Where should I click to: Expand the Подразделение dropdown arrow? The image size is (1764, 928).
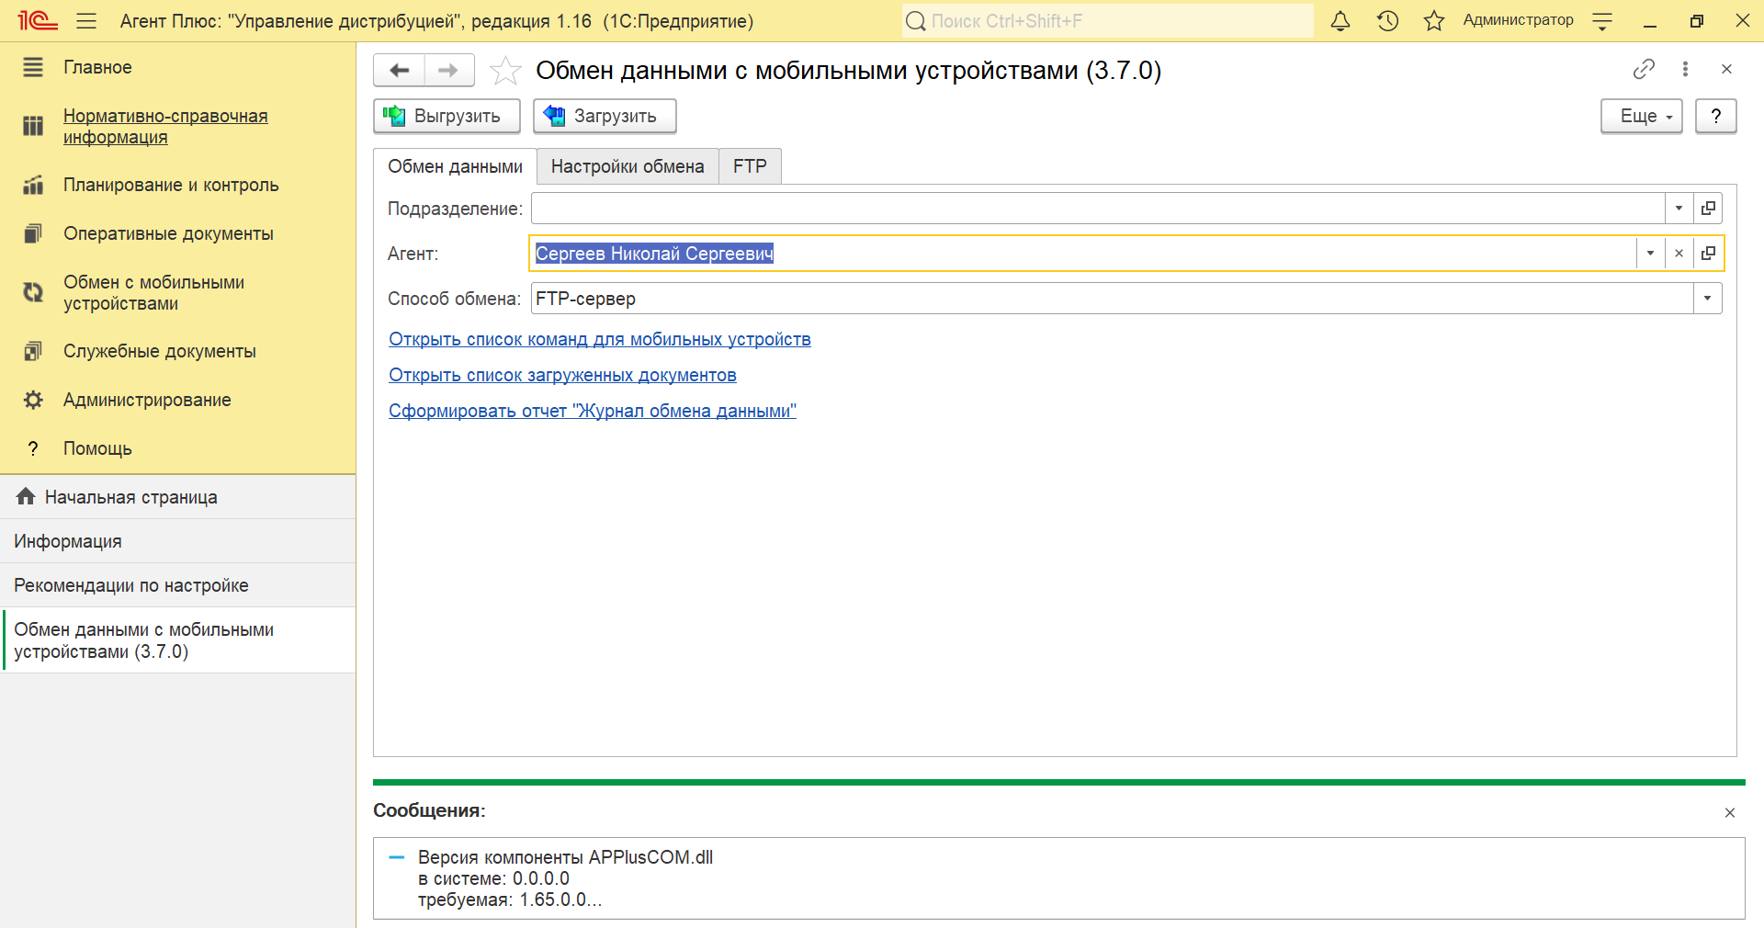pyautogui.click(x=1679, y=209)
